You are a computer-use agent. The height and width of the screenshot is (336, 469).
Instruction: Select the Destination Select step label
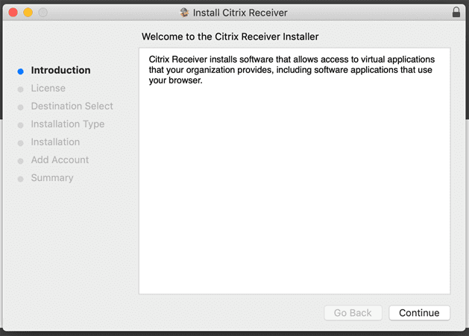point(72,106)
